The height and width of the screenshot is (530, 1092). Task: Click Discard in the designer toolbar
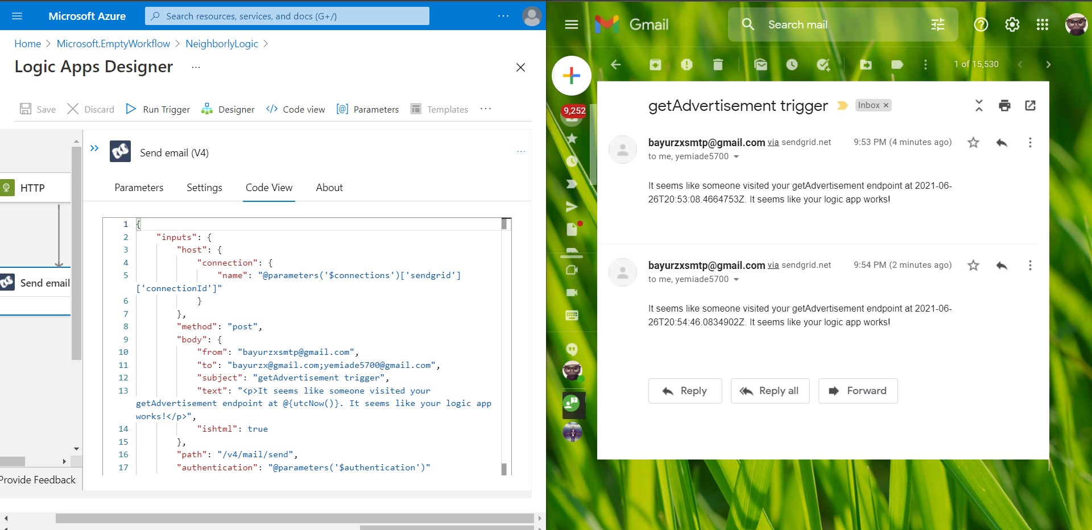[x=91, y=109]
